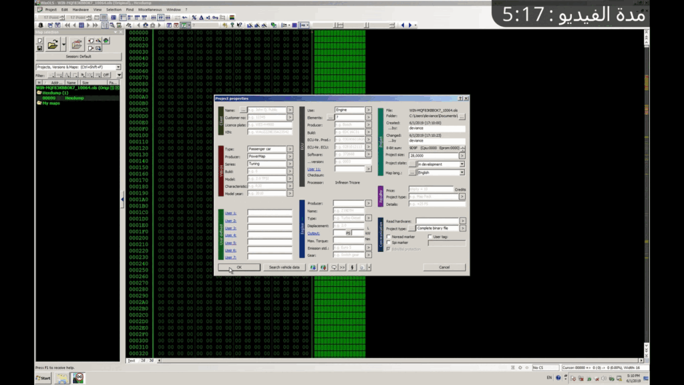This screenshot has height=385, width=684.
Task: Click the open project folder icon
Action: pyautogui.click(x=53, y=45)
